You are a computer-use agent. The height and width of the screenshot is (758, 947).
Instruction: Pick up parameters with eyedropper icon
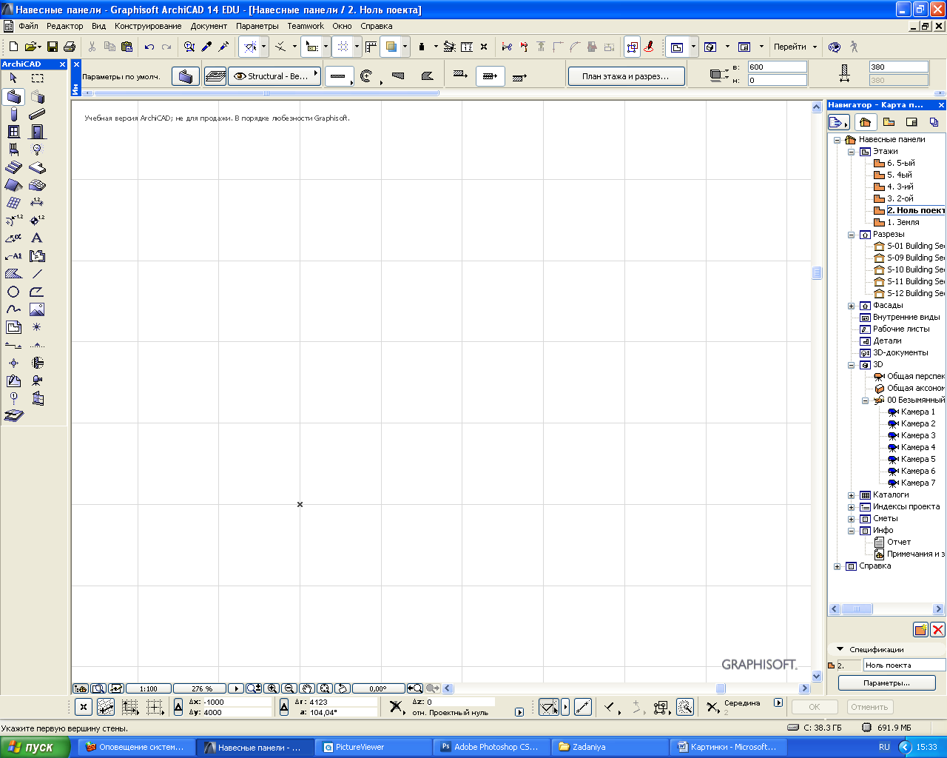tap(207, 47)
